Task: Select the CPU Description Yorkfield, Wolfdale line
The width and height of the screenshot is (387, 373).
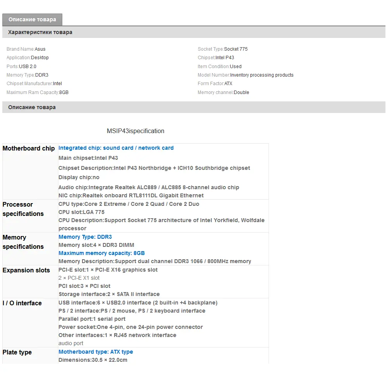Action: coord(161,224)
